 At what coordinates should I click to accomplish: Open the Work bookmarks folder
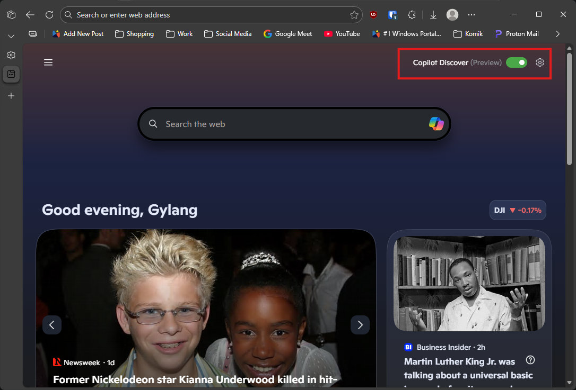(x=179, y=34)
